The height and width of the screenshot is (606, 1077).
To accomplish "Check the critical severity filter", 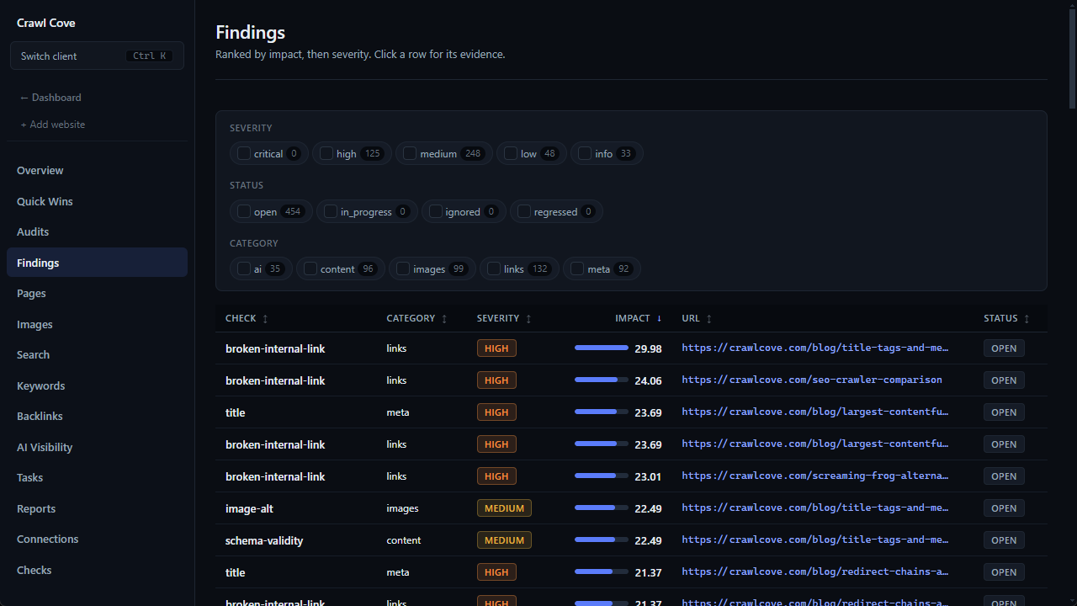I will pos(244,153).
